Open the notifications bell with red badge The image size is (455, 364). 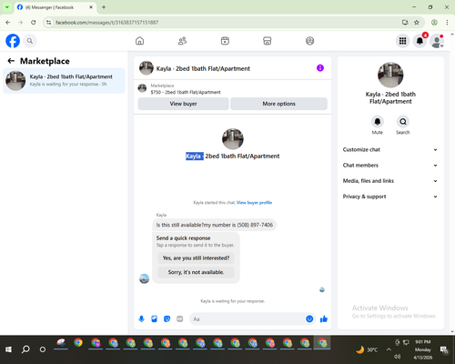[420, 41]
